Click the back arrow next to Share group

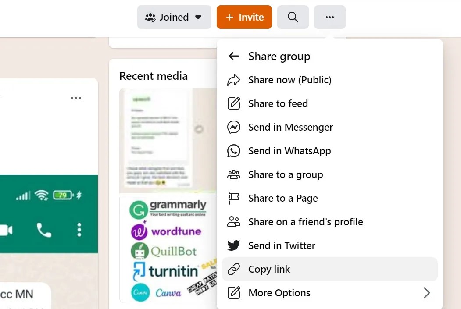(233, 56)
